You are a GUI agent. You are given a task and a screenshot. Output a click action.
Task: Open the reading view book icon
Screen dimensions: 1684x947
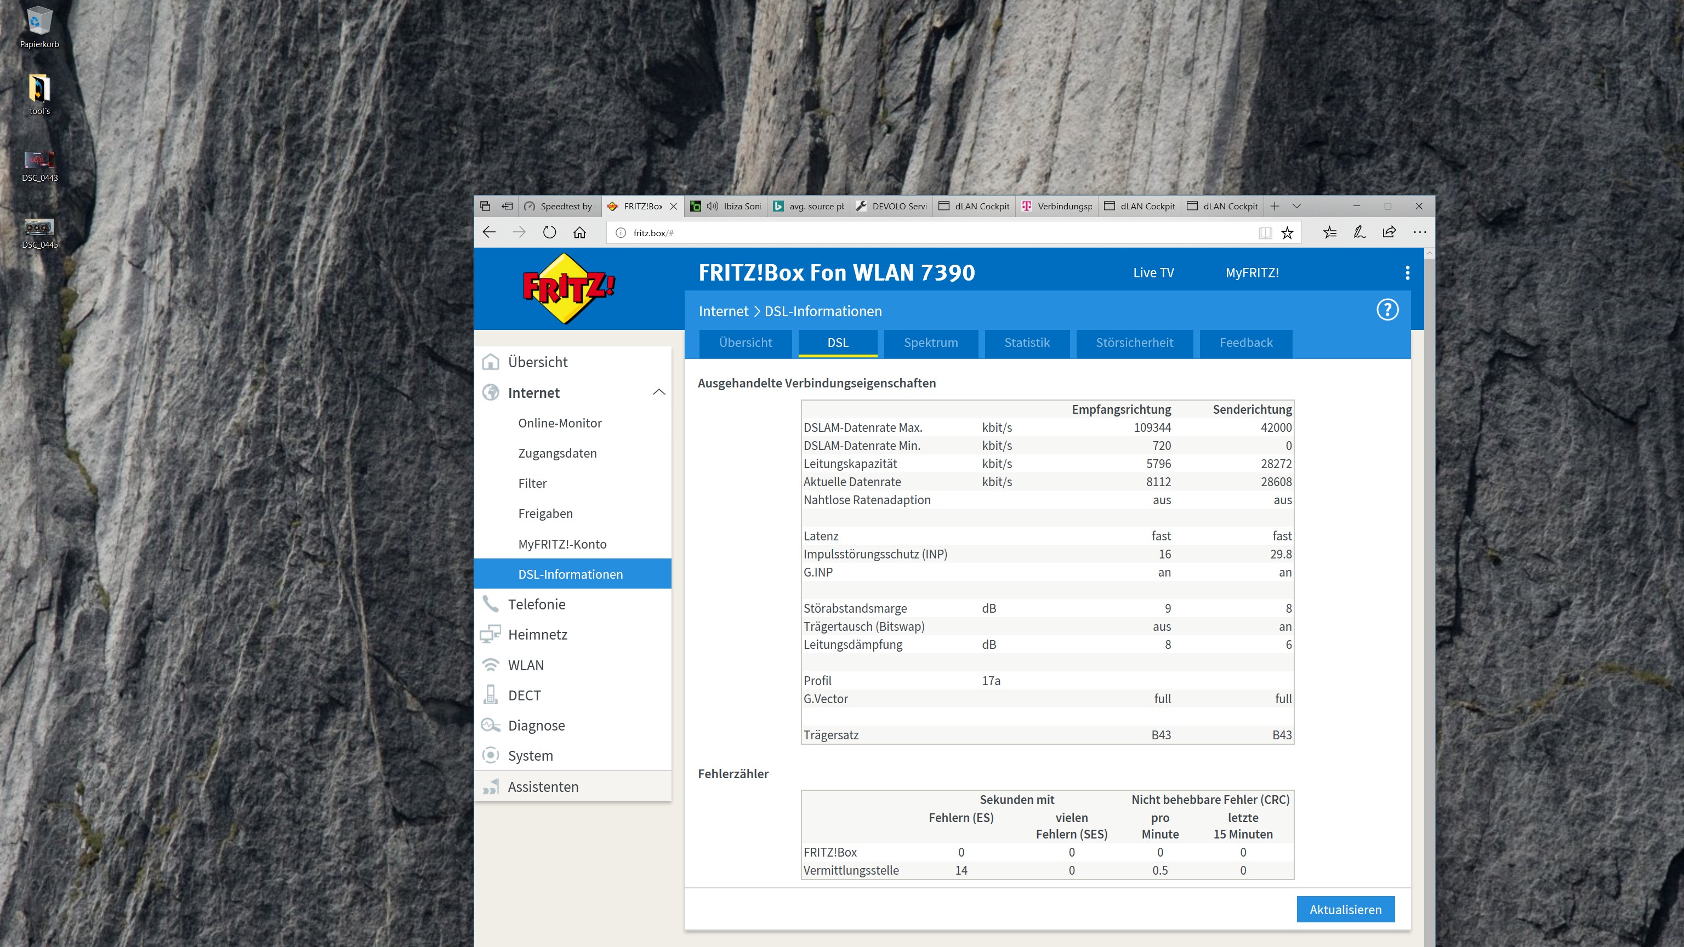[1265, 233]
